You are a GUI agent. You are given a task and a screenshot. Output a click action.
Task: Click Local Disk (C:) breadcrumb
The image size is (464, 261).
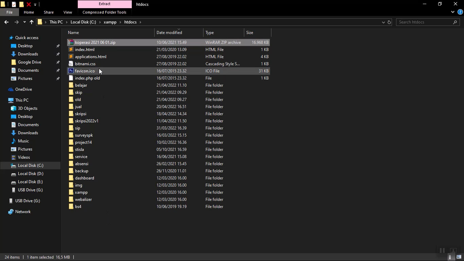(83, 22)
